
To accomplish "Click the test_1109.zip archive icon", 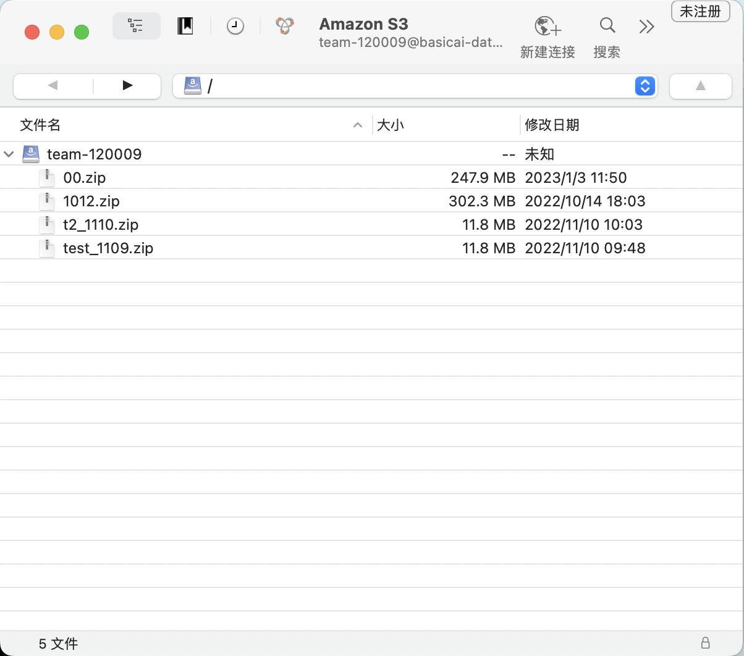I will pyautogui.click(x=47, y=248).
